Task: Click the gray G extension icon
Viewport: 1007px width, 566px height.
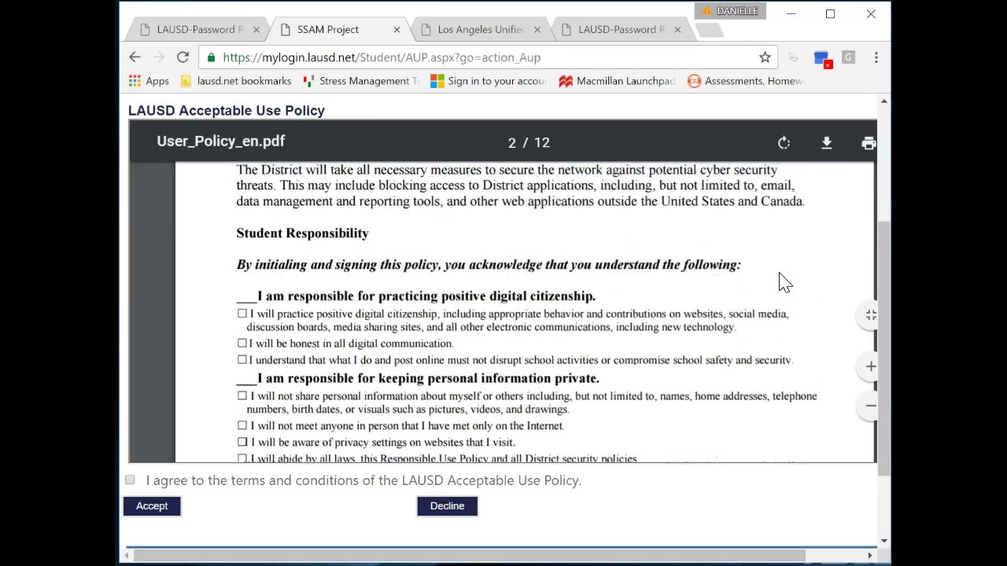Action: 848,57
